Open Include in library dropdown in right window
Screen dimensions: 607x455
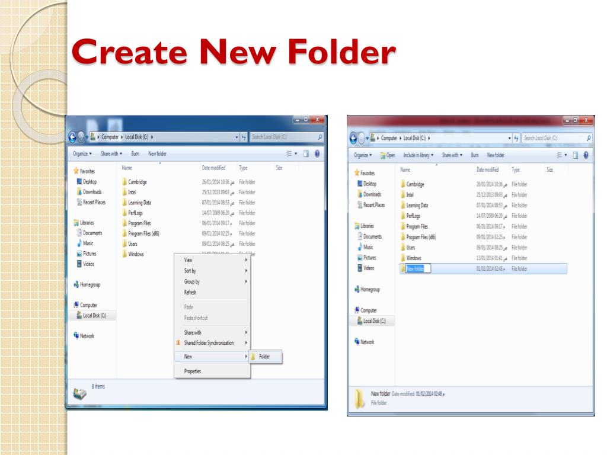click(418, 155)
